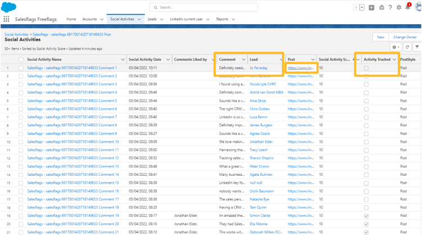Expand the Accounts tab dropdown chevron
The image size is (422, 235).
pos(102,19)
